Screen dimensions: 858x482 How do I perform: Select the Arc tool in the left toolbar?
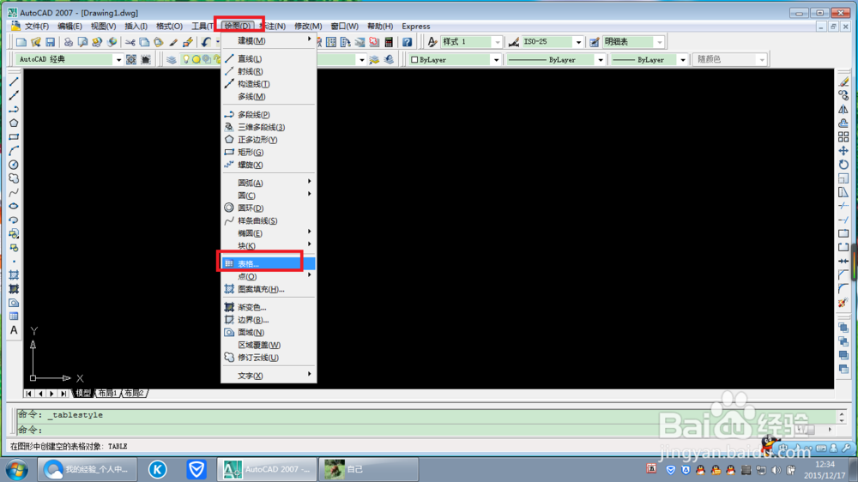click(14, 150)
